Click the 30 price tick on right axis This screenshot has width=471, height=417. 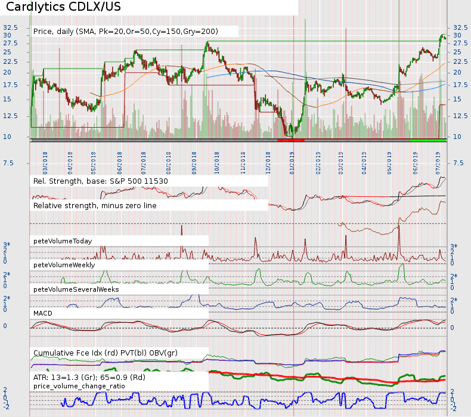pos(457,35)
